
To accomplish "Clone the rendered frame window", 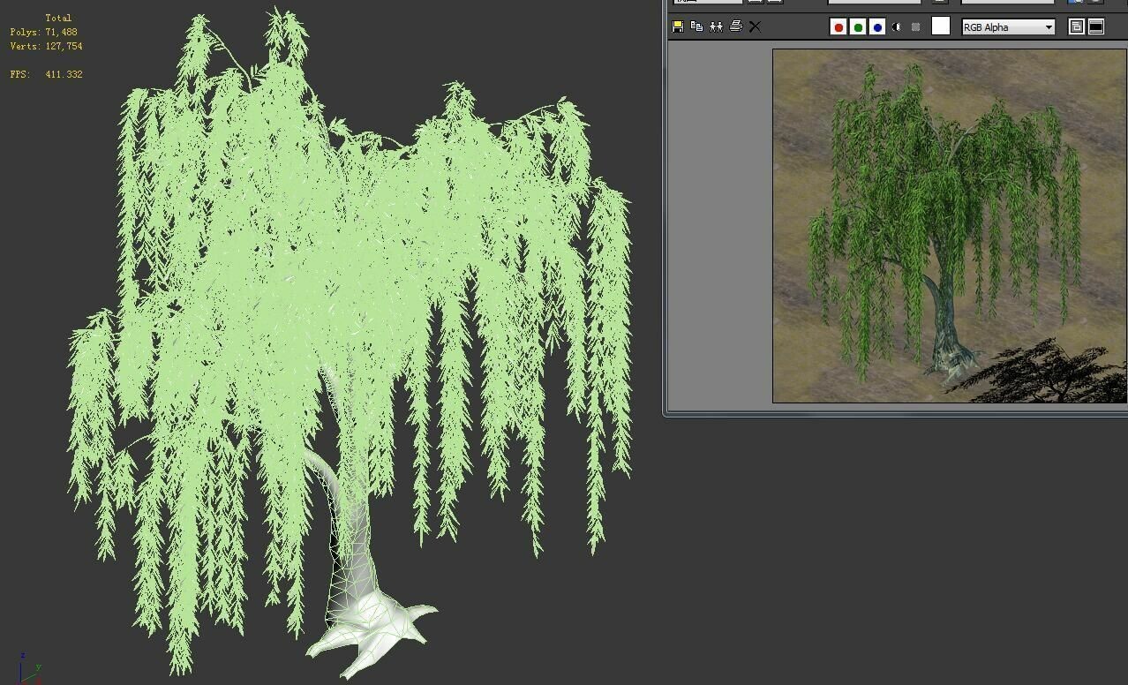I will coord(716,26).
